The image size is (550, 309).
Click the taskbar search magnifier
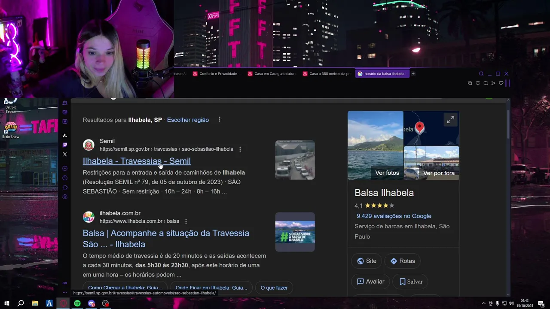(x=21, y=303)
